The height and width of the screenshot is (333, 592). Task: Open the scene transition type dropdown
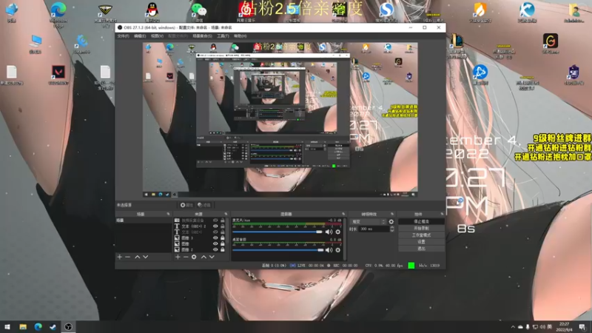(x=368, y=221)
